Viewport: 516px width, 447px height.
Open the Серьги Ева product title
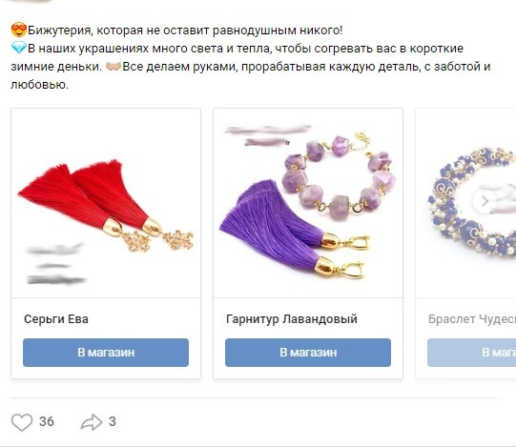(56, 319)
